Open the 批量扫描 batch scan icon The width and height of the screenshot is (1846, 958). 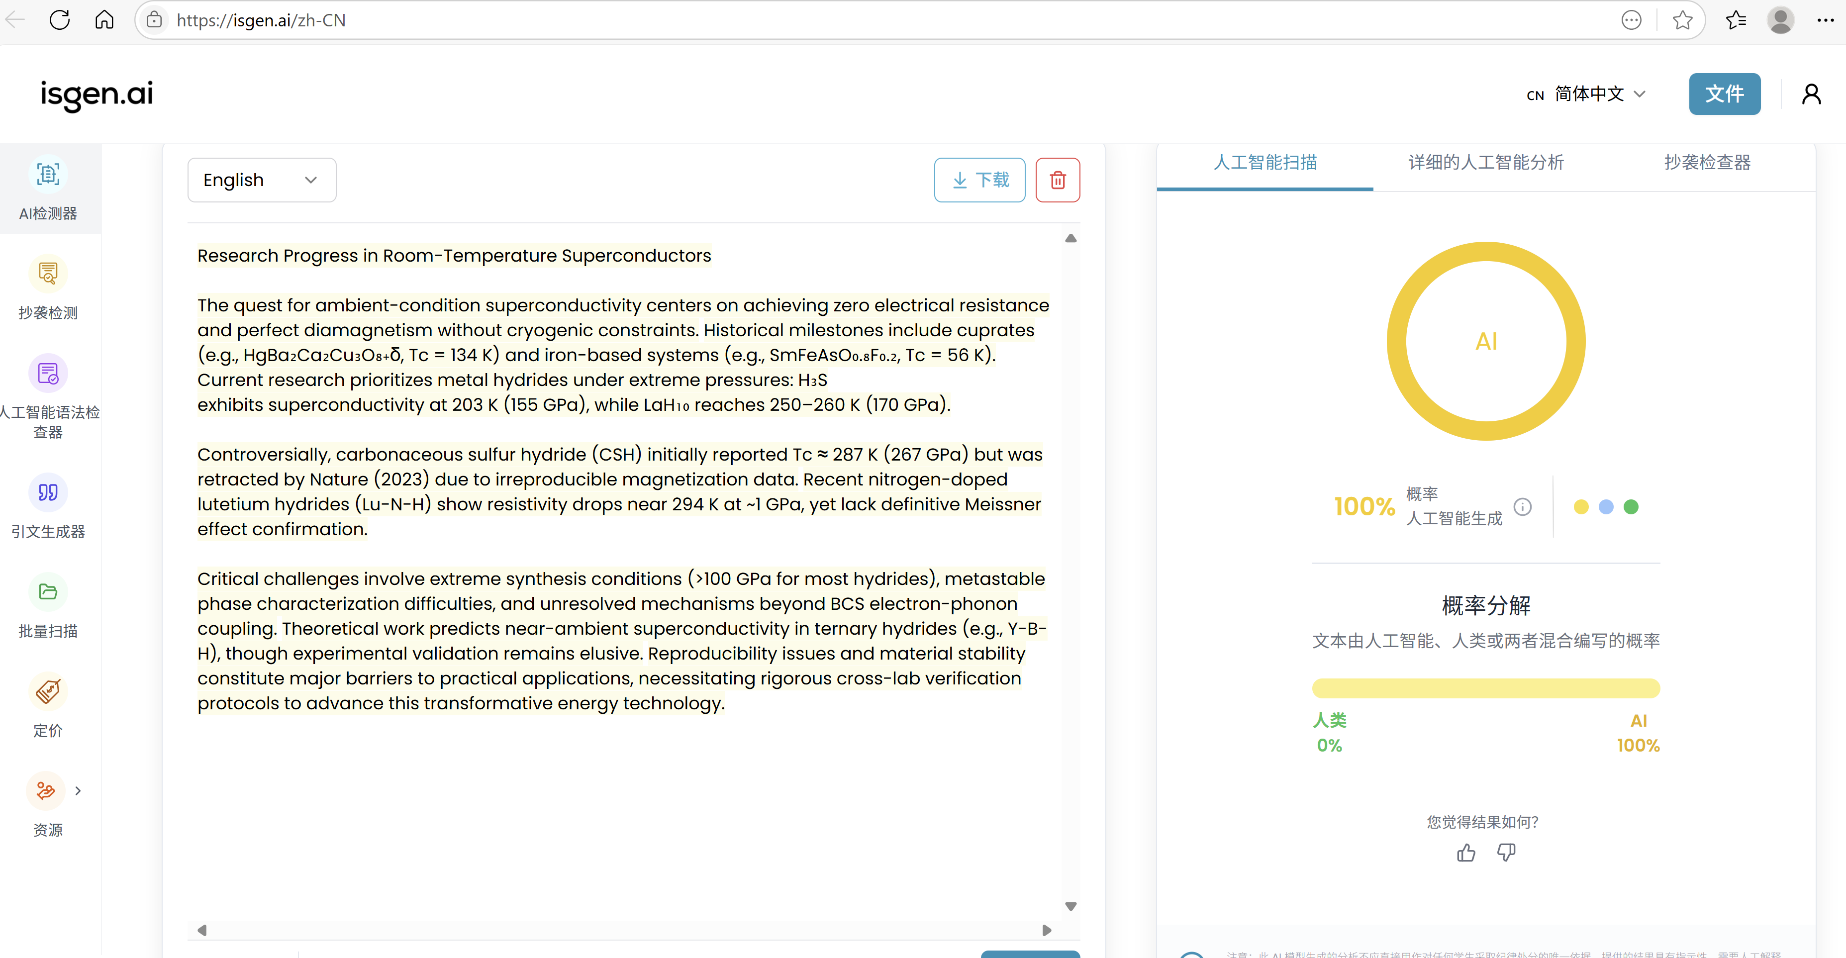tap(48, 592)
